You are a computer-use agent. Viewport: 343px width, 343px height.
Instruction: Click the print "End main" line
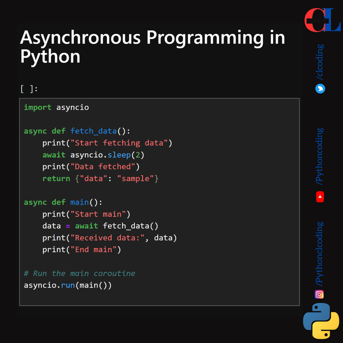tap(82, 250)
